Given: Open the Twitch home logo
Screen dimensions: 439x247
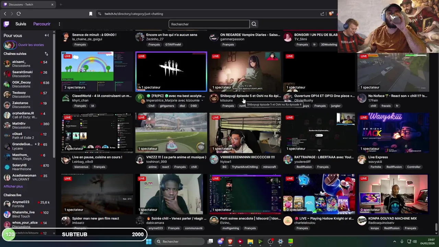Looking at the screenshot, I should [7, 24].
